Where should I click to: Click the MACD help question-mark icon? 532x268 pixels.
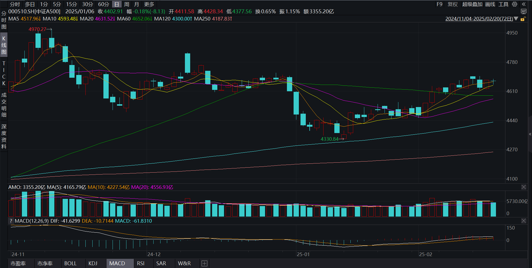pos(11,221)
